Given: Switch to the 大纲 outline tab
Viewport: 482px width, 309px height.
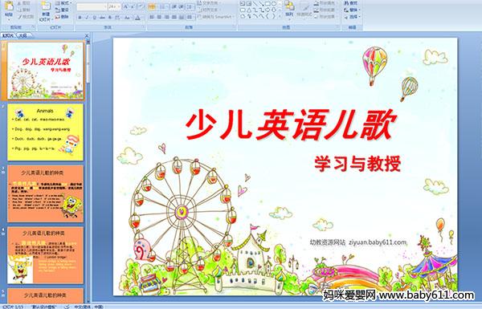Looking at the screenshot, I should [x=22, y=35].
